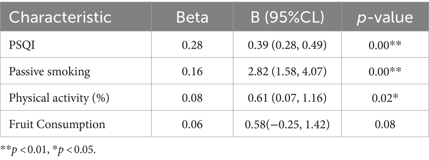Click Beta value 0.16 cell
Image resolution: width=429 pixels, height=160 pixels.
tap(193, 71)
